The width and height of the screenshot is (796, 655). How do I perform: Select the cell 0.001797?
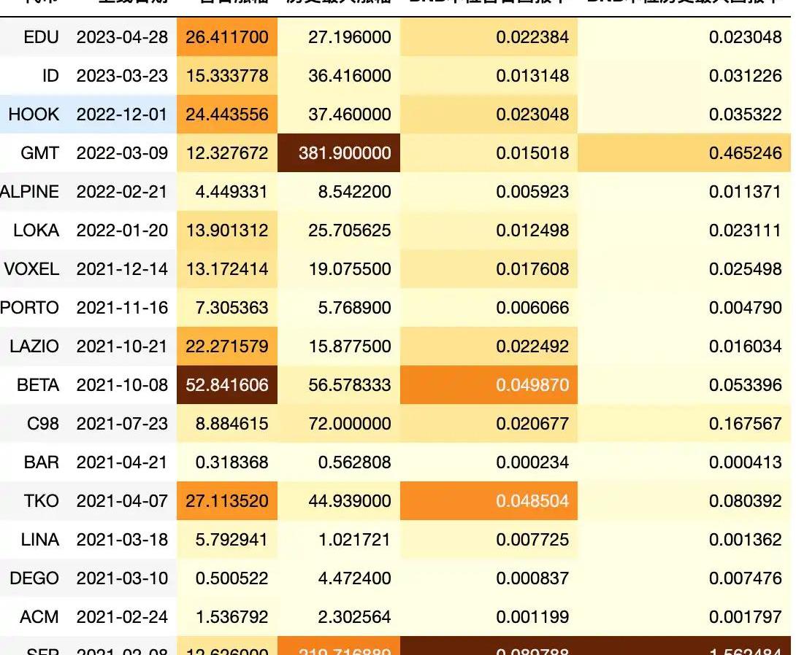[x=745, y=616]
